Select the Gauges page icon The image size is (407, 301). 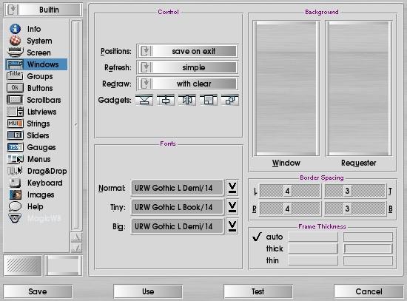[x=15, y=147]
